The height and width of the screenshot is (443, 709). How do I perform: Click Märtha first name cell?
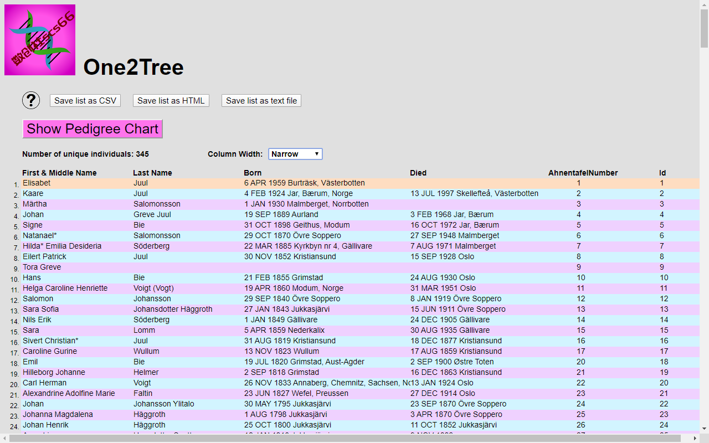(x=35, y=204)
